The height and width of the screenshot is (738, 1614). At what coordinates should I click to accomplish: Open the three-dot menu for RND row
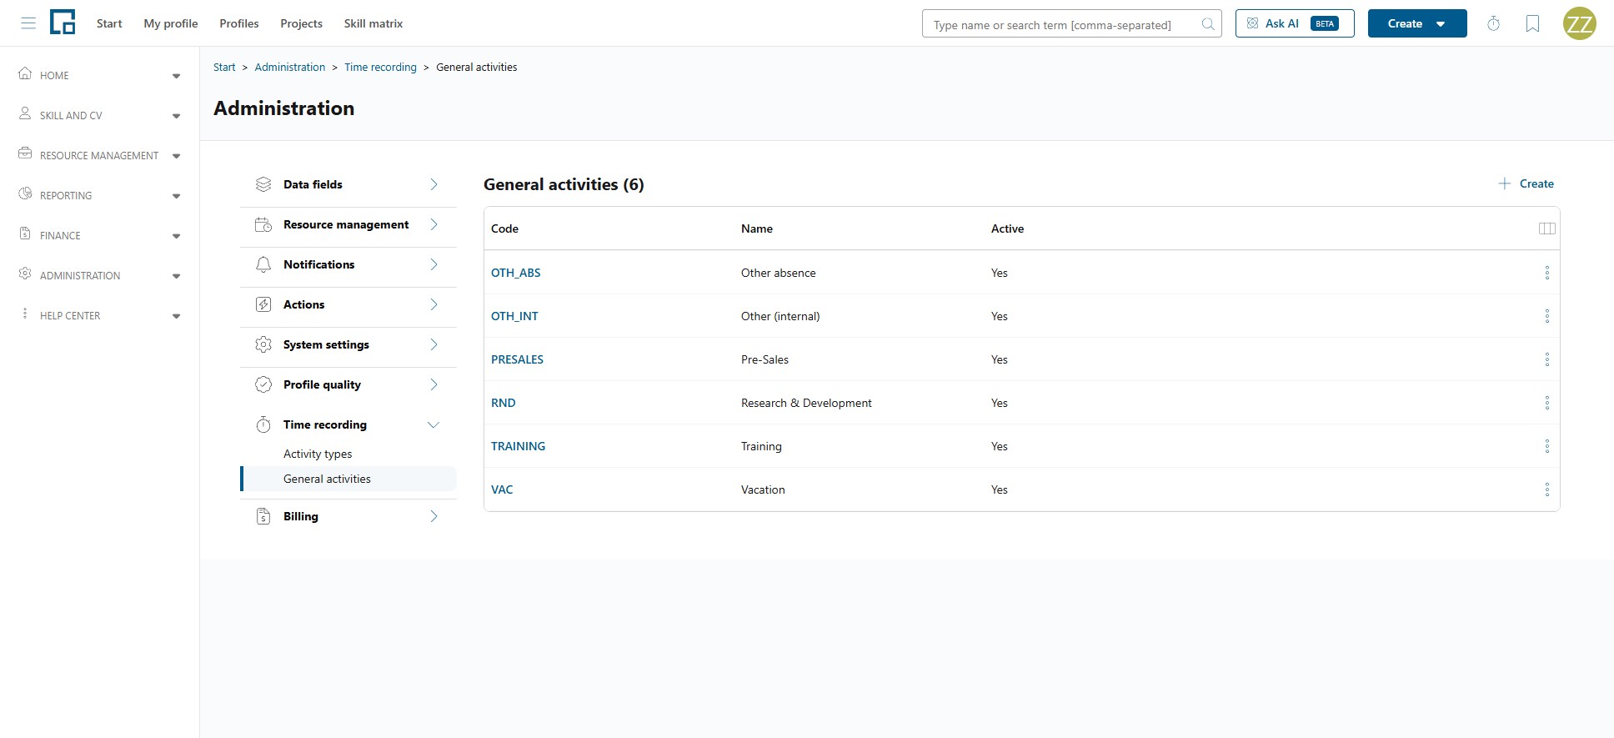click(1547, 403)
